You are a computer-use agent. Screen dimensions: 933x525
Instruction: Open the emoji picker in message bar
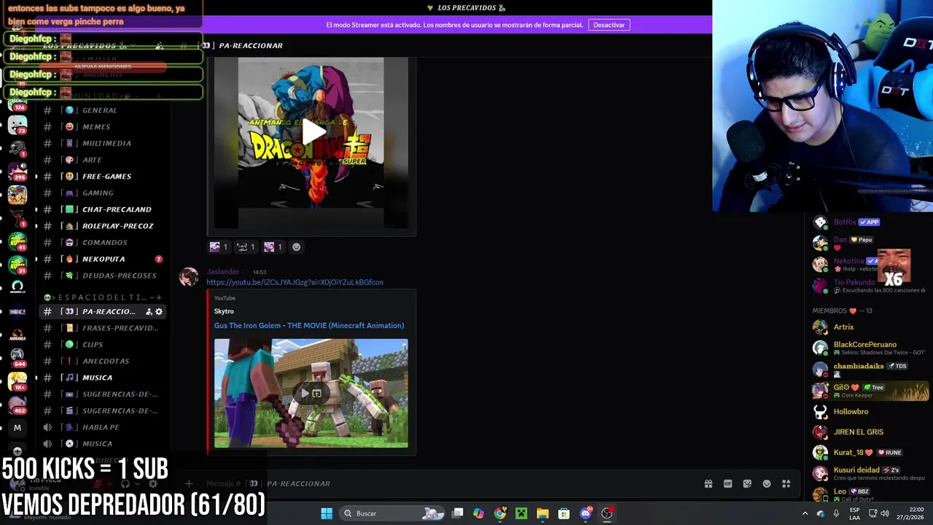coord(767,483)
